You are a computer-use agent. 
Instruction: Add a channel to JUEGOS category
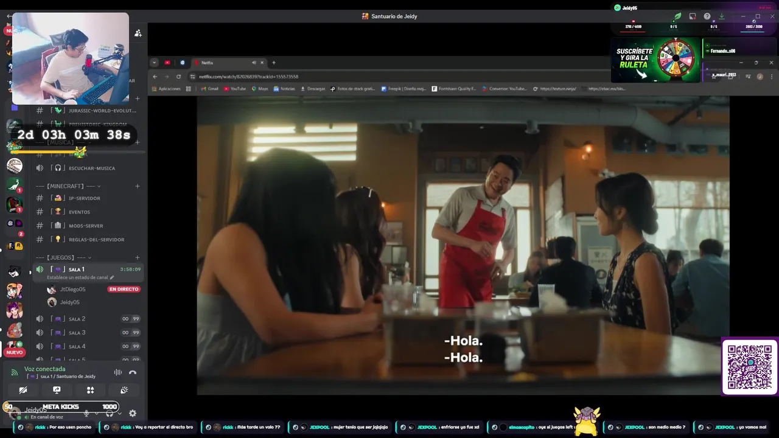[x=138, y=257]
